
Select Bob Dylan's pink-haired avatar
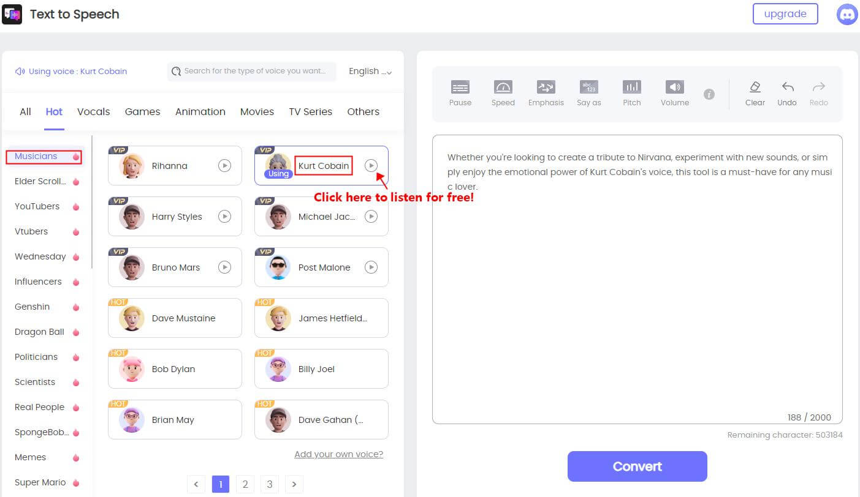(132, 369)
